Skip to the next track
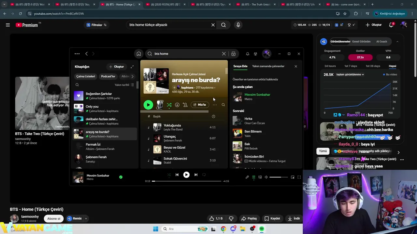This screenshot has height=234, width=417. pyautogui.click(x=196, y=175)
